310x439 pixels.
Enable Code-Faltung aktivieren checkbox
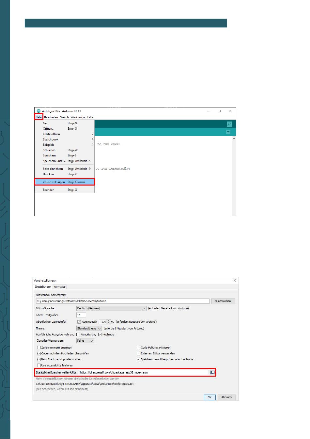pyautogui.click(x=138, y=348)
